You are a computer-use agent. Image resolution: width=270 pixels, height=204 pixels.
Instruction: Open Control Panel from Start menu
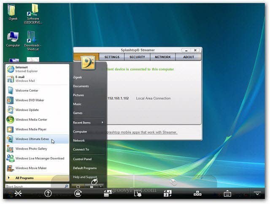82,159
